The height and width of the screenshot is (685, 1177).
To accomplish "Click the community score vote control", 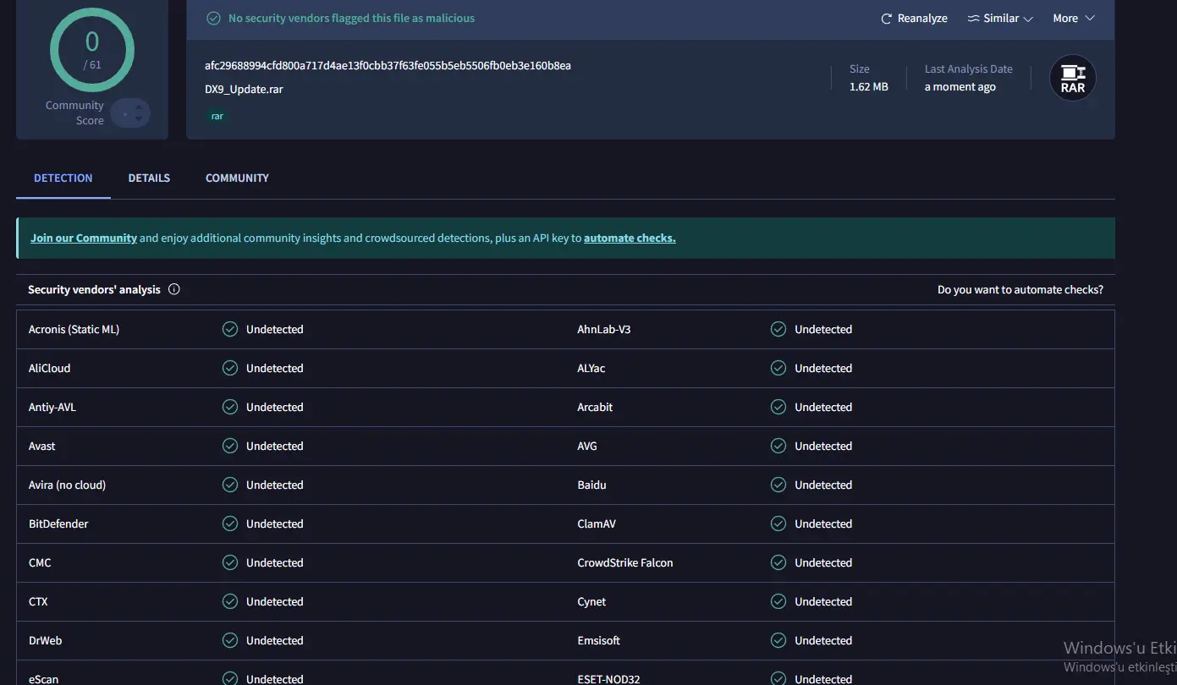I will tap(130, 112).
